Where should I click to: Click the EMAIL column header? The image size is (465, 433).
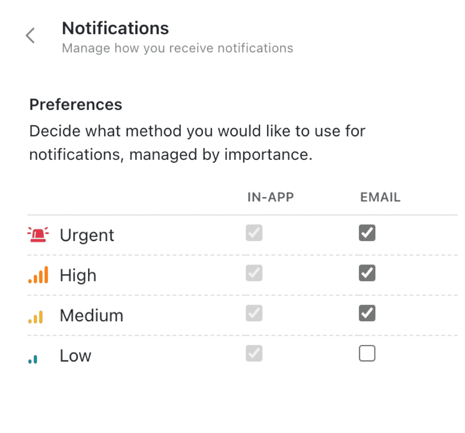point(380,197)
